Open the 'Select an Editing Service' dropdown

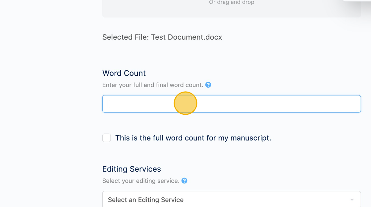pyautogui.click(x=232, y=199)
